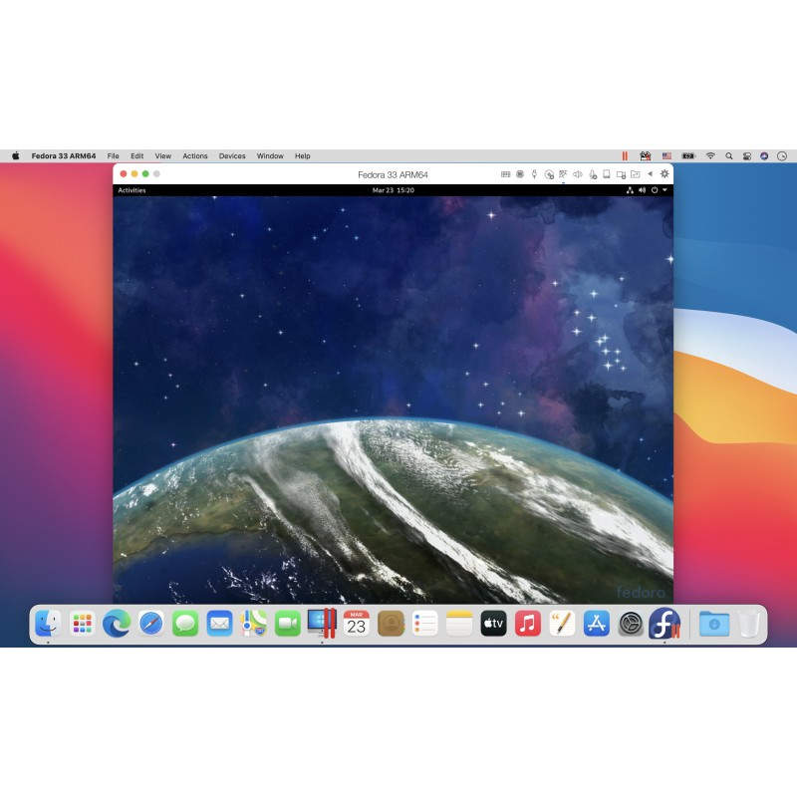Toggle VM sound via speaker toolbar icon

[578, 174]
